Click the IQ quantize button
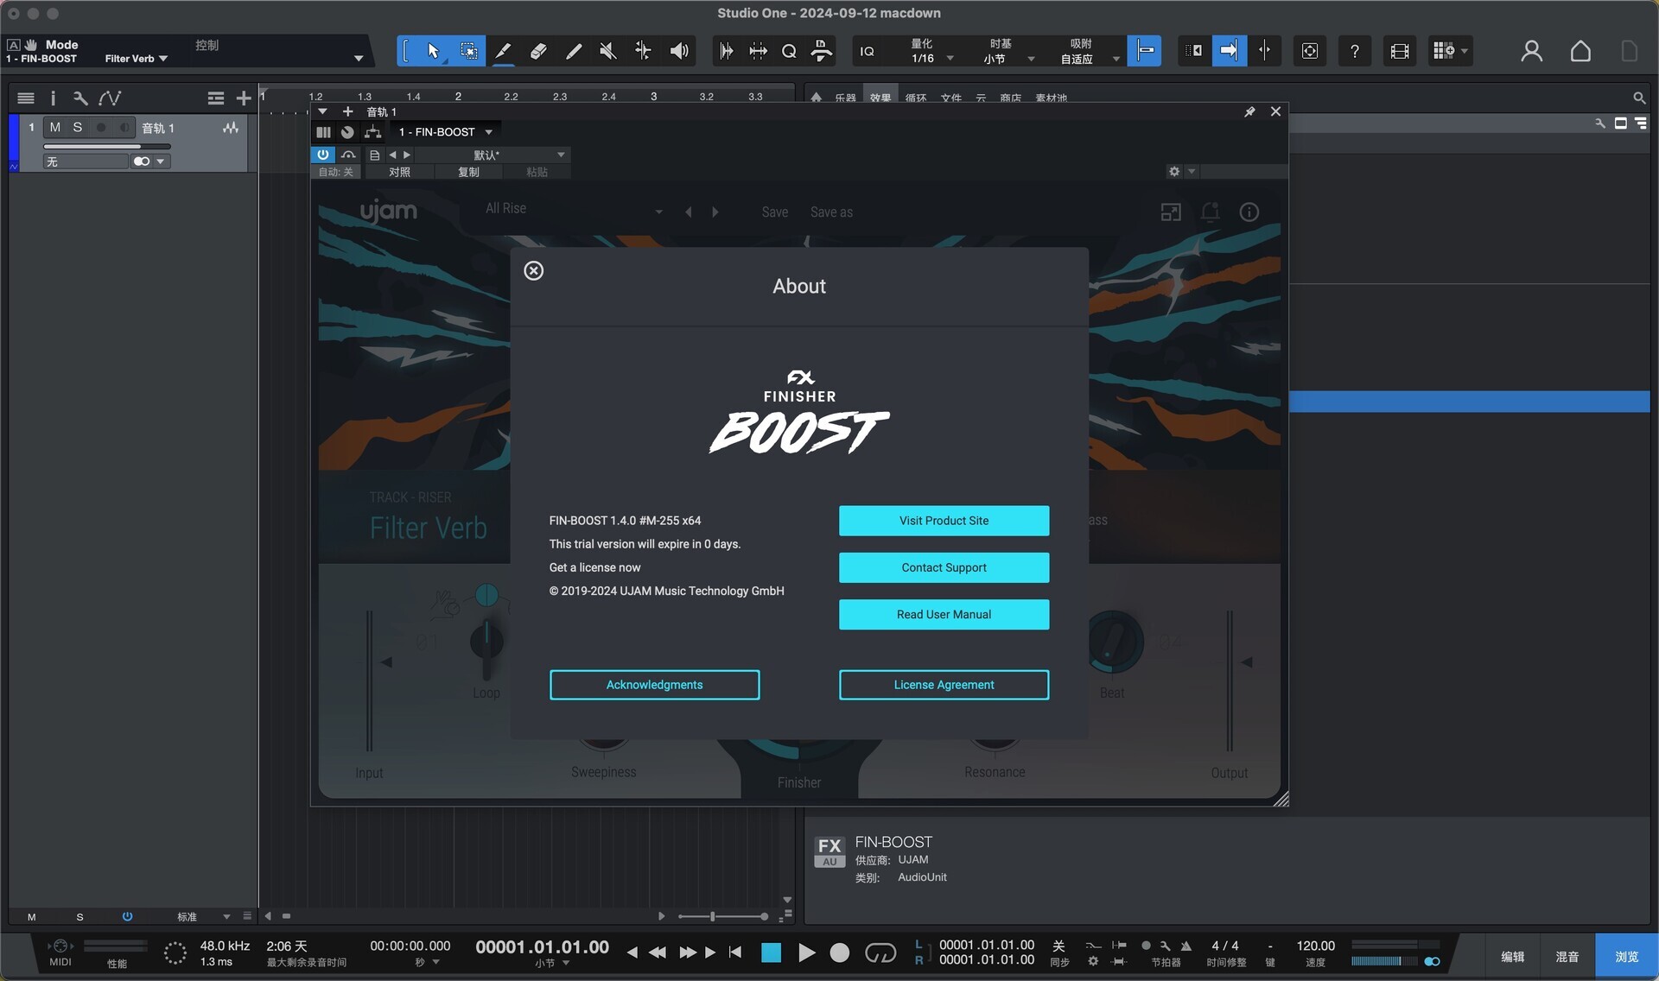This screenshot has height=981, width=1659. 867,51
